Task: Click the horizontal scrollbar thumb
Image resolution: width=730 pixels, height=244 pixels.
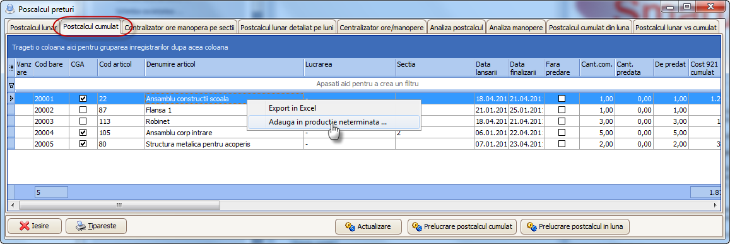Action: click(x=119, y=205)
